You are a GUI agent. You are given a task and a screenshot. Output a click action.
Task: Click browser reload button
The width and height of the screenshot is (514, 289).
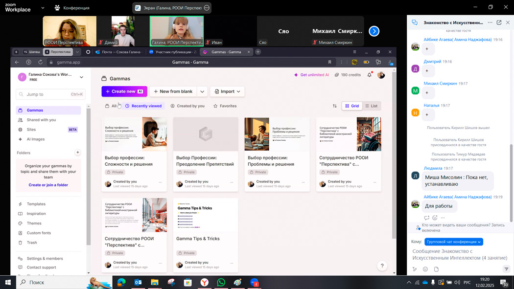(40, 62)
